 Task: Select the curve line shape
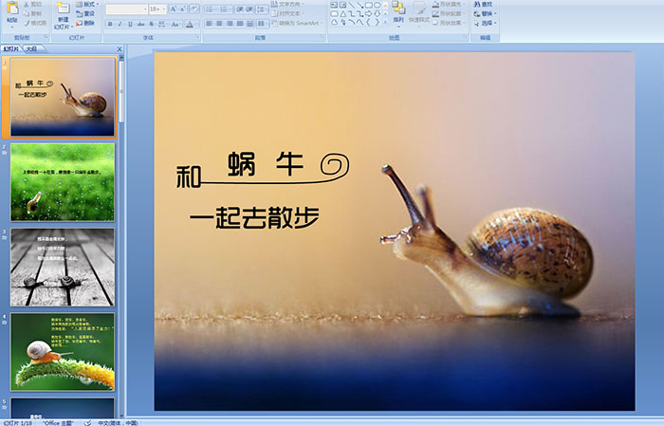(360, 23)
